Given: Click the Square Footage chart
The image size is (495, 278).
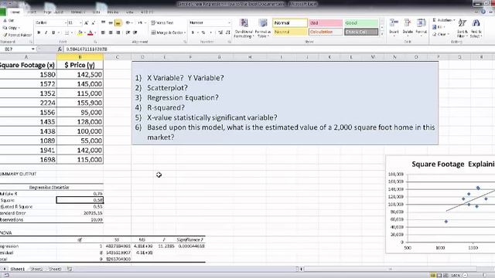Looking at the screenshot, I should click(440, 204).
